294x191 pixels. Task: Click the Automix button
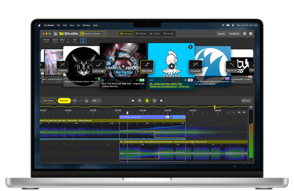click(x=64, y=101)
